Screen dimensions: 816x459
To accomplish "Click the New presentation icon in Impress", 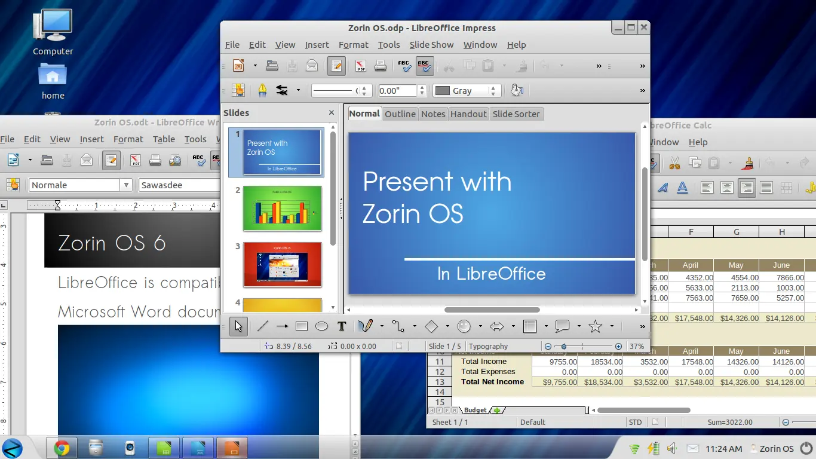I will click(x=238, y=66).
